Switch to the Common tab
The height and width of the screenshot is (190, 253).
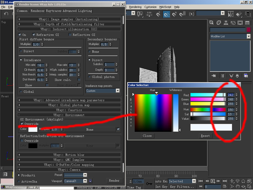click(x=22, y=11)
